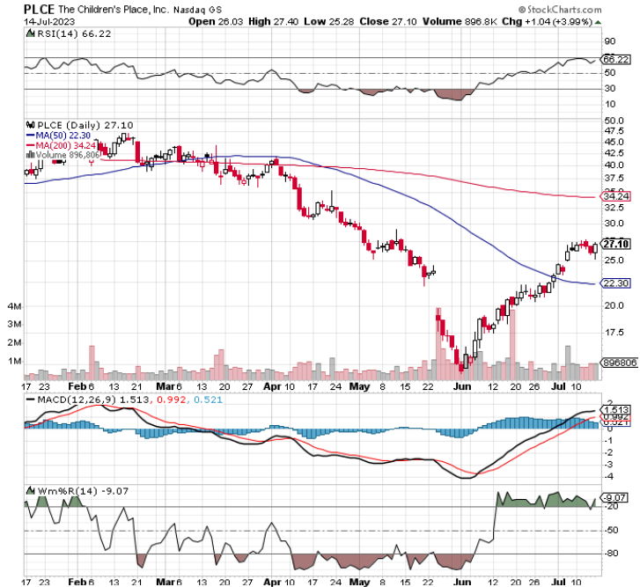
Task: Click the 896806 volume tag on right axis
Action: click(x=620, y=363)
